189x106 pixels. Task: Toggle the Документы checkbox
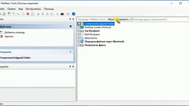pyautogui.click(x=79, y=38)
